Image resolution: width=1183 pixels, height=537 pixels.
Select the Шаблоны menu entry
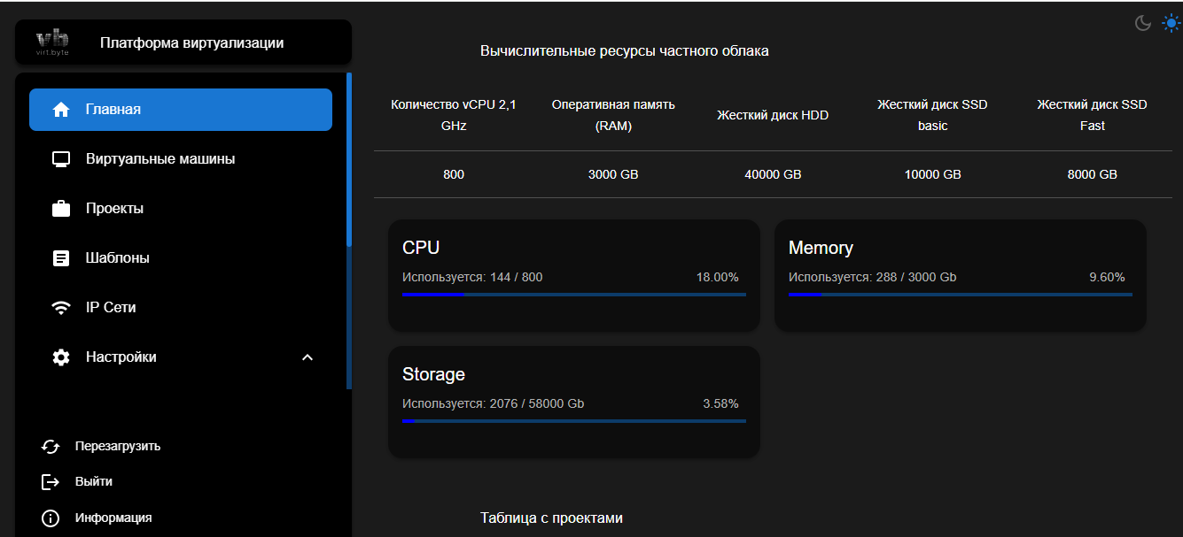pyautogui.click(x=117, y=258)
